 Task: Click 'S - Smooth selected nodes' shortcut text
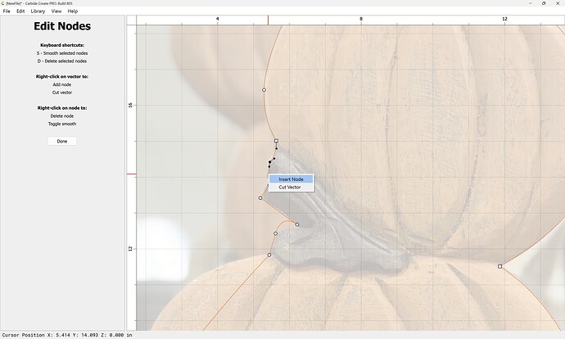tap(62, 53)
